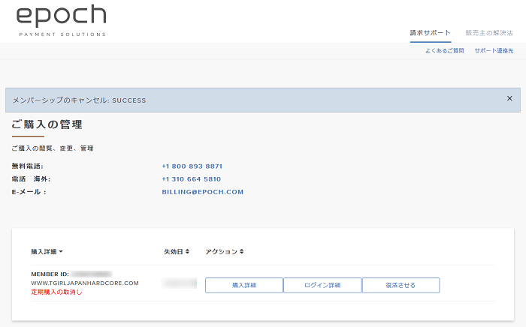This screenshot has width=526, height=327.
Task: Switch to the 請求サポート tab
Action: pyautogui.click(x=431, y=33)
